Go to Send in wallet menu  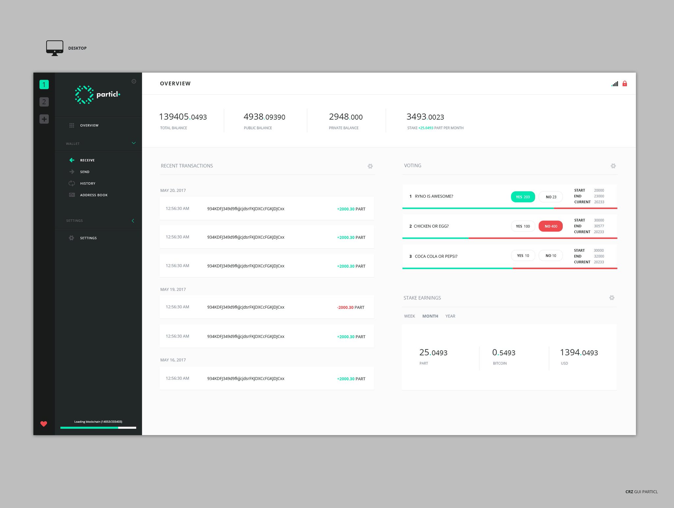[x=85, y=172]
